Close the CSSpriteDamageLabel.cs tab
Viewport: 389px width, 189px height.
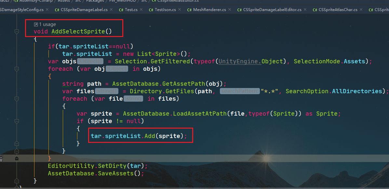[x=111, y=10]
